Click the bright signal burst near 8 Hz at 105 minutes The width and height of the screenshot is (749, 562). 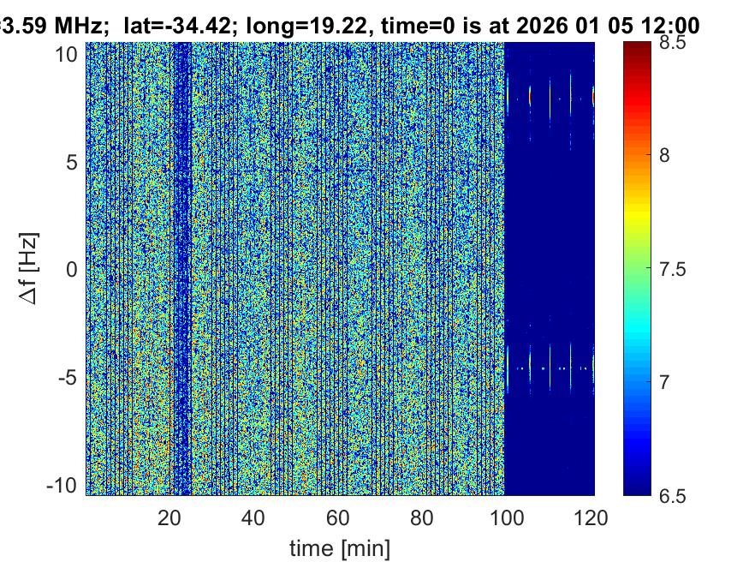pos(531,96)
